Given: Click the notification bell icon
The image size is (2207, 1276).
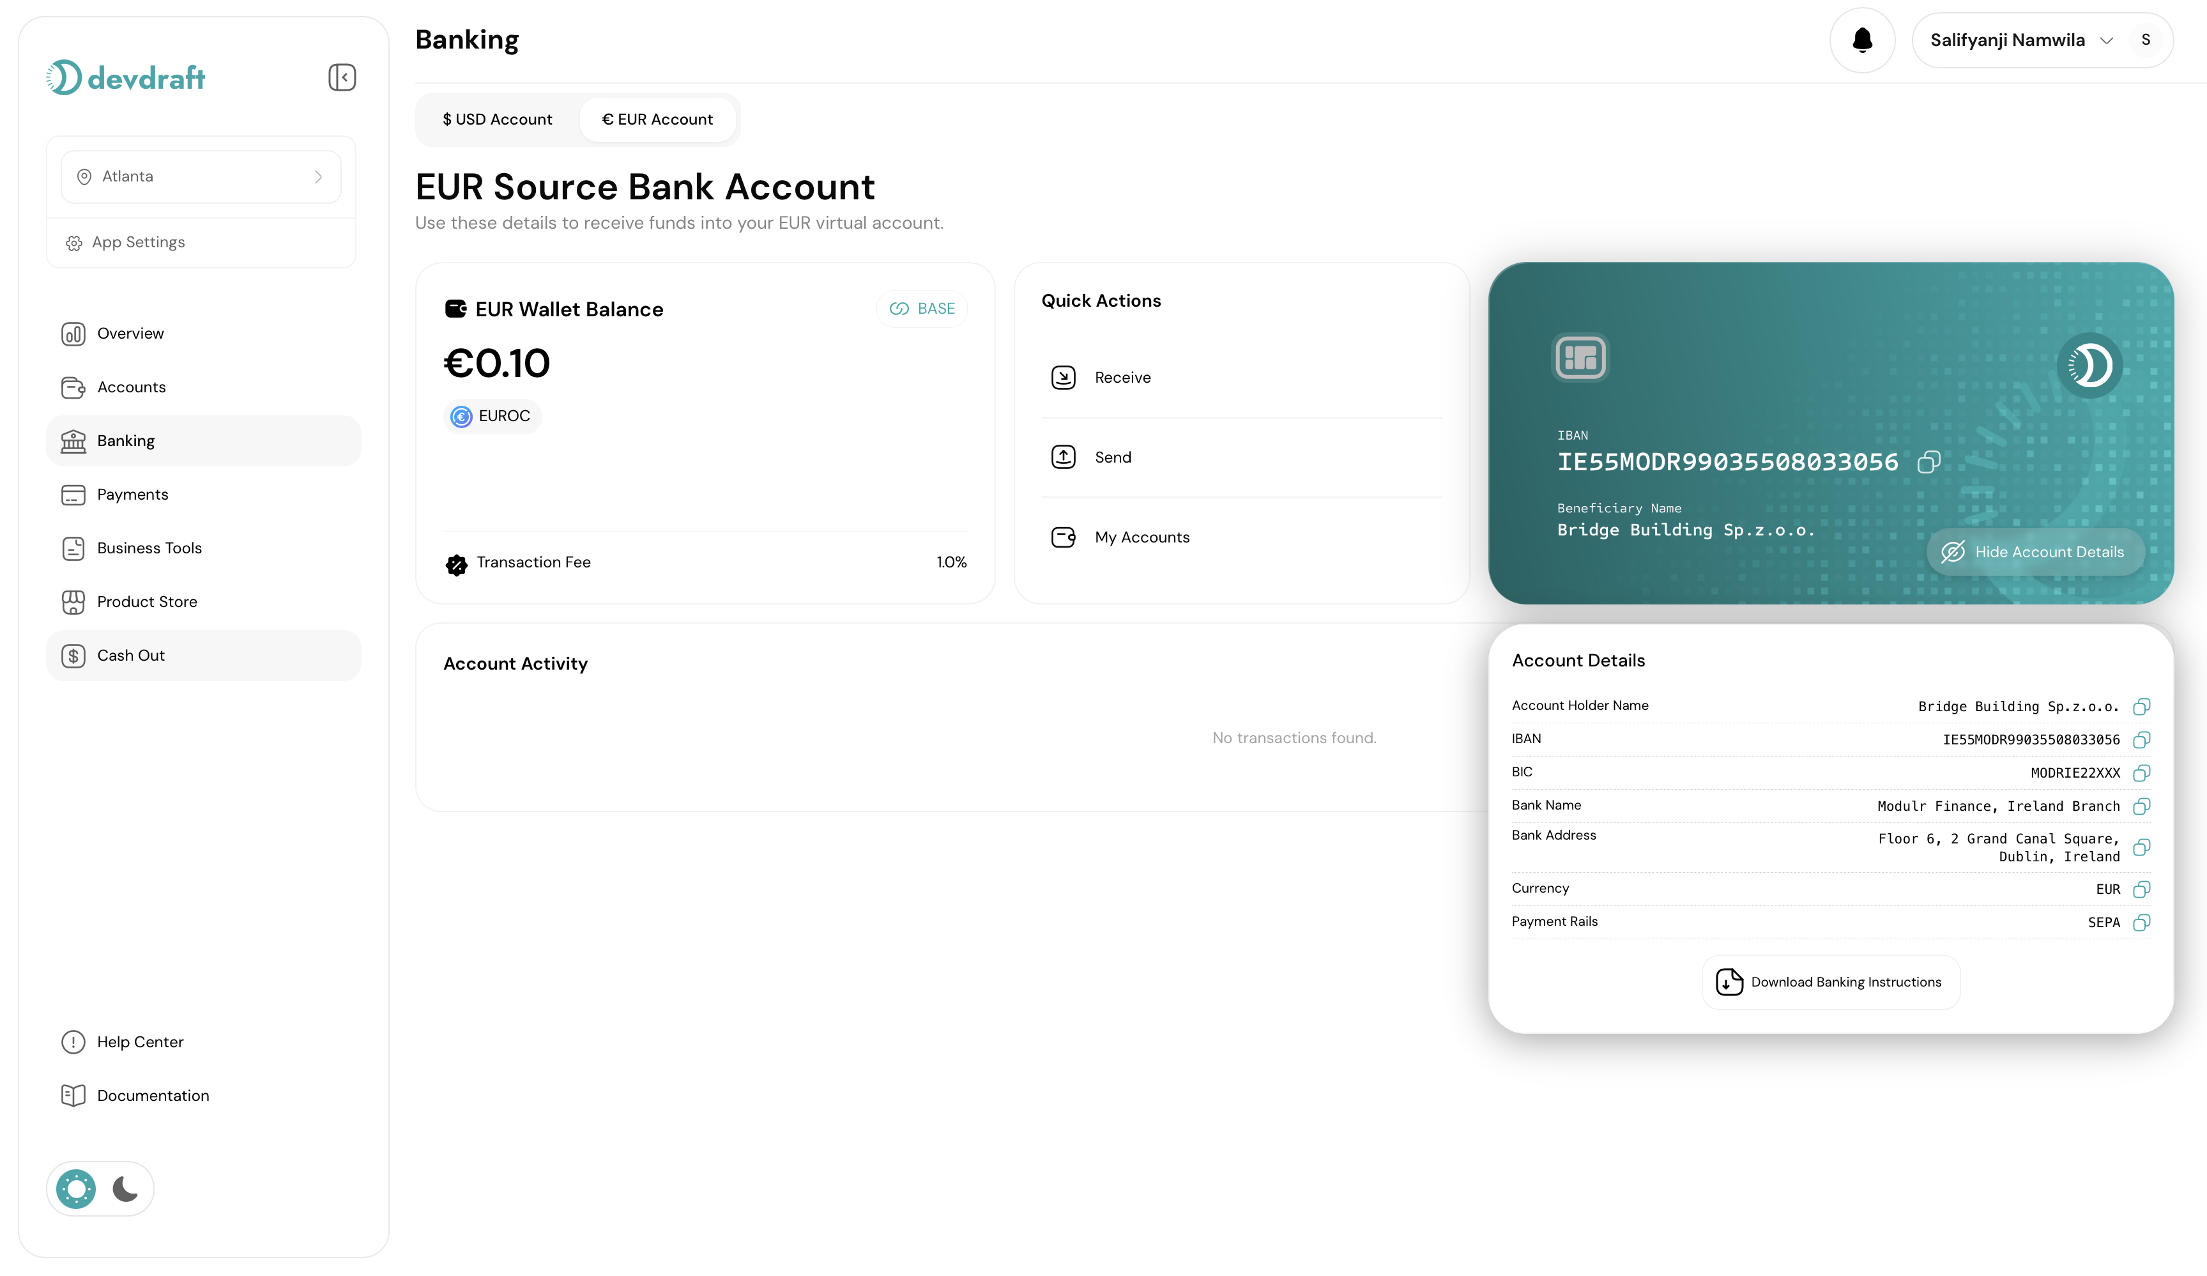Looking at the screenshot, I should (1862, 40).
